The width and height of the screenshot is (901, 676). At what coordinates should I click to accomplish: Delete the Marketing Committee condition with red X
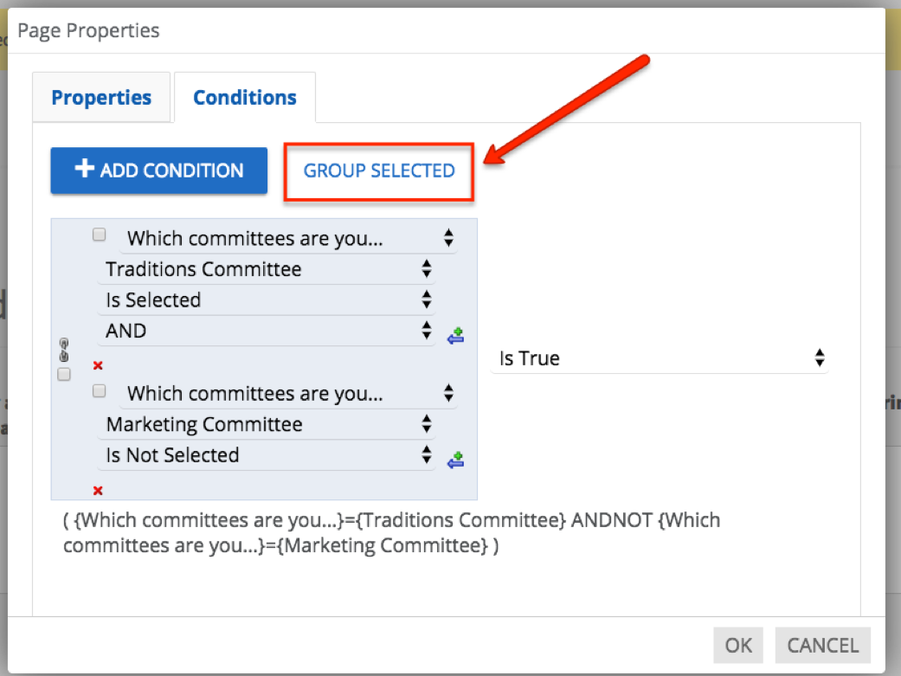tap(98, 490)
